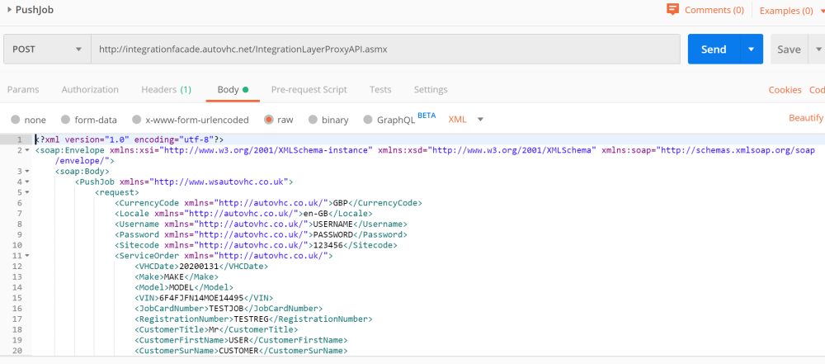Switch to the Params tab
825x364 pixels.
coord(23,89)
